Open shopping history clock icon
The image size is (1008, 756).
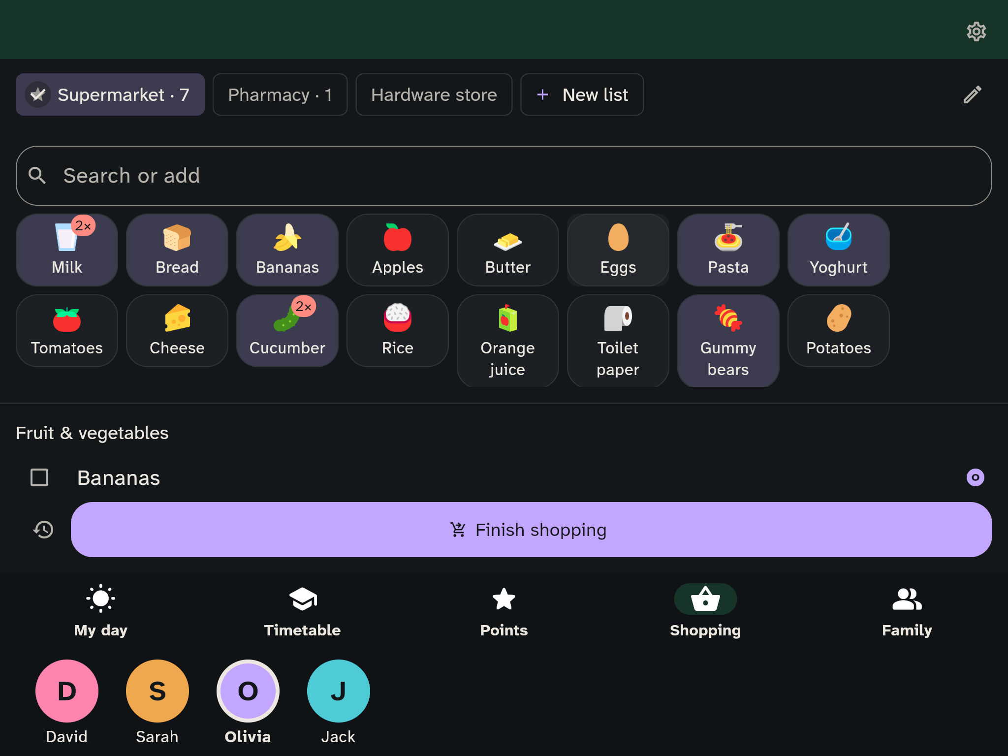pos(43,530)
